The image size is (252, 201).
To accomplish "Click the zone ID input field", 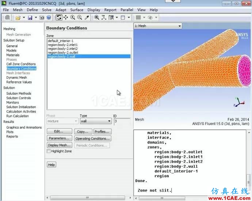I will 122,122.
